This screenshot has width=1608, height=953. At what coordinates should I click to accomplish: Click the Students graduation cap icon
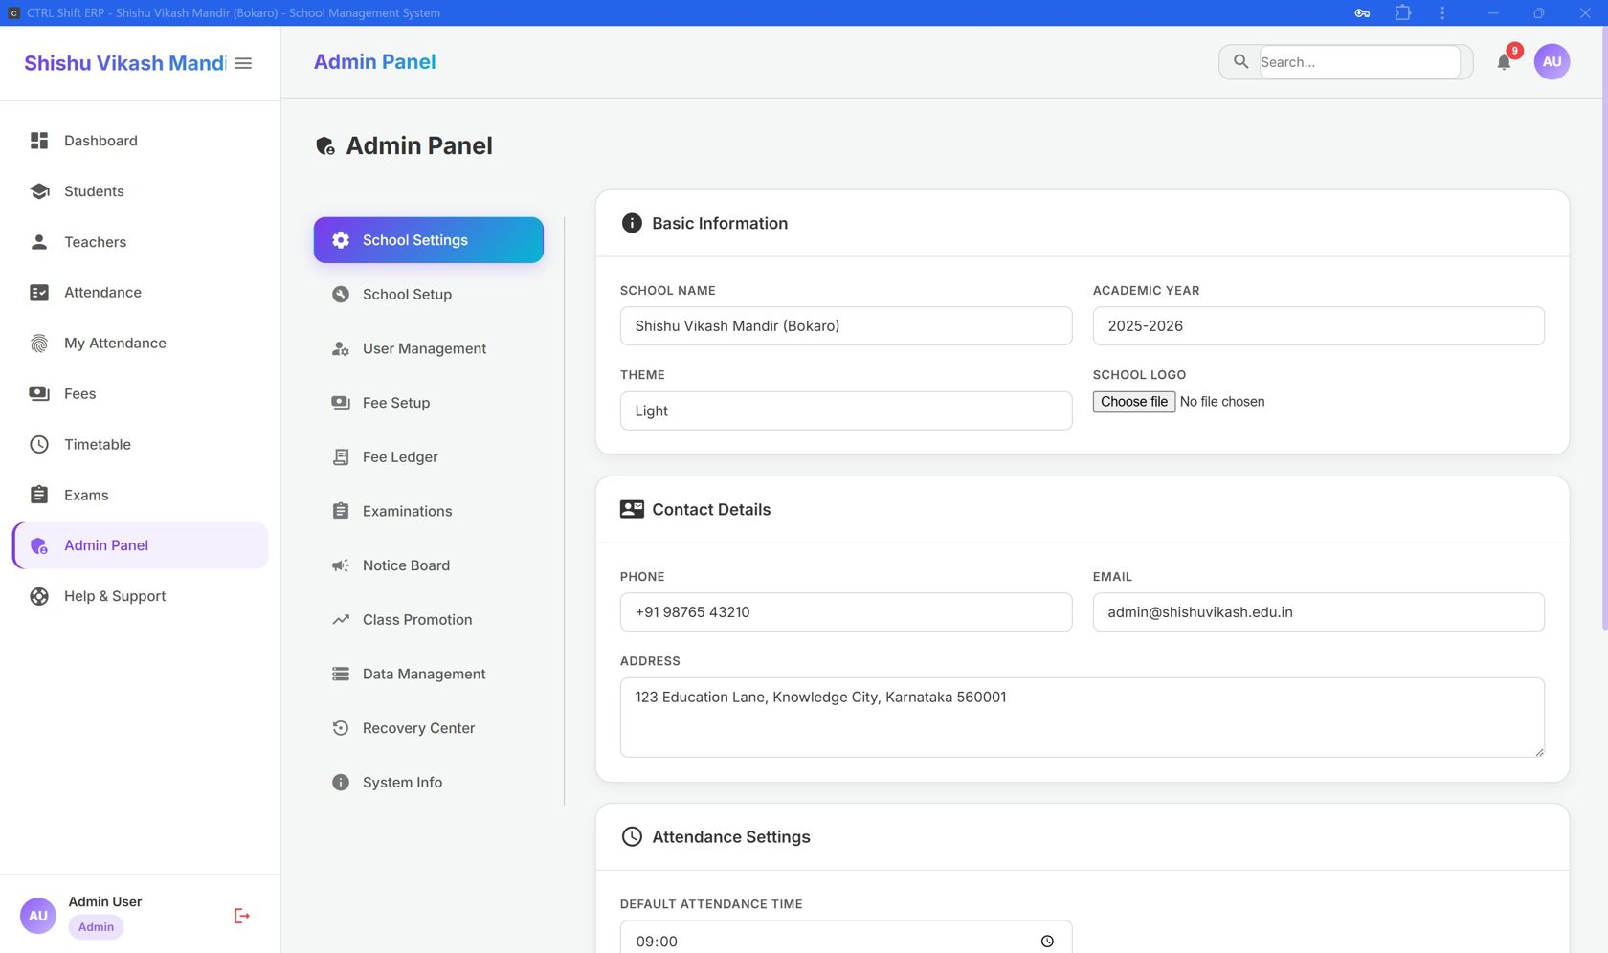point(39,191)
